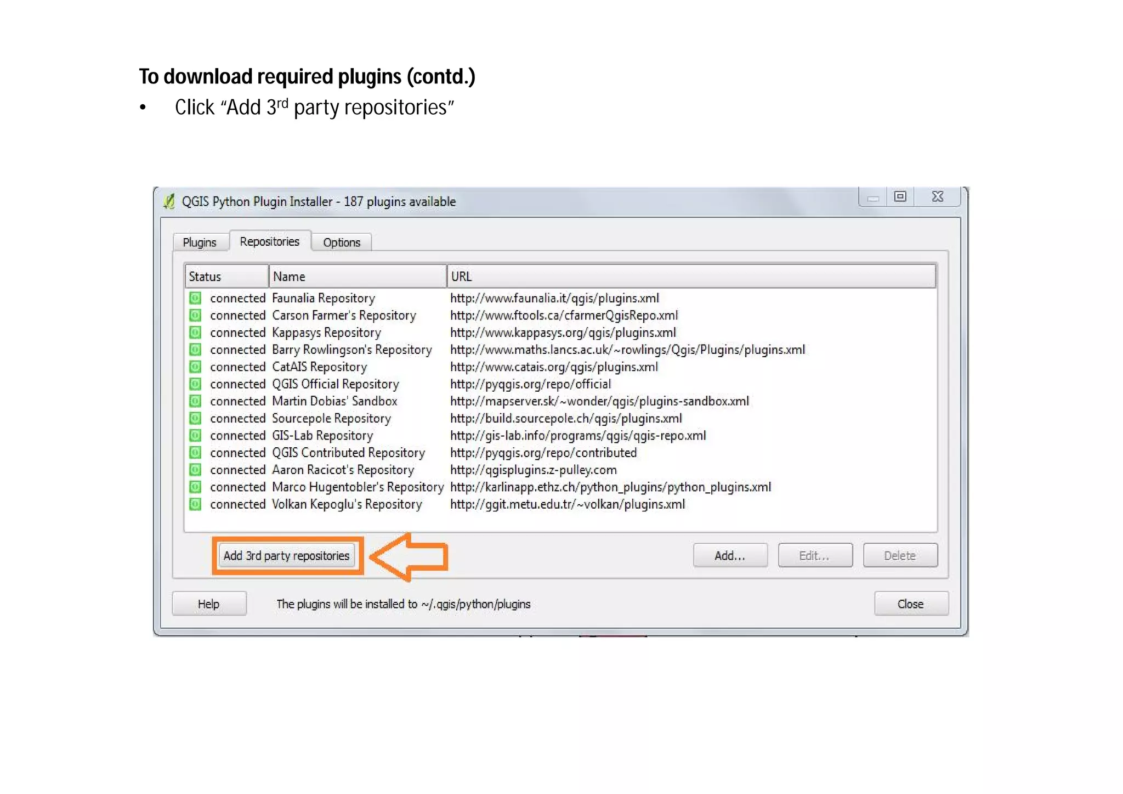Select GIS-Lab Repository name
1123x794 pixels.
click(x=322, y=435)
